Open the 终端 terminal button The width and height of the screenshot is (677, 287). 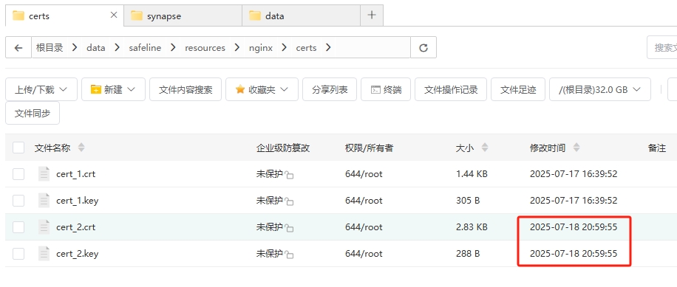click(x=386, y=89)
